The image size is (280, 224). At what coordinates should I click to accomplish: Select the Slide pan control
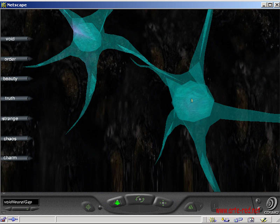162,203
